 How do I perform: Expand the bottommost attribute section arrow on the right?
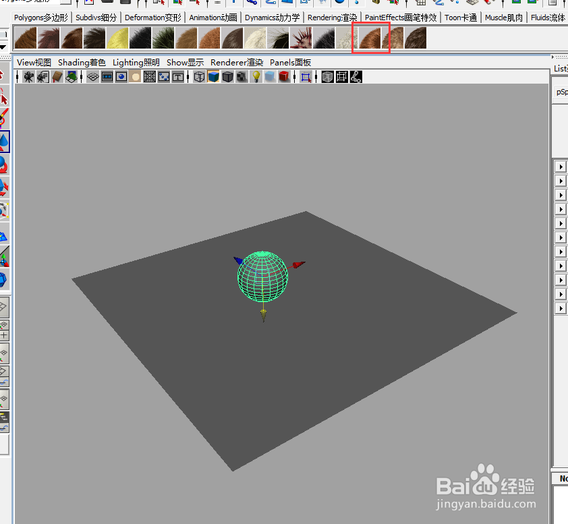(x=561, y=308)
